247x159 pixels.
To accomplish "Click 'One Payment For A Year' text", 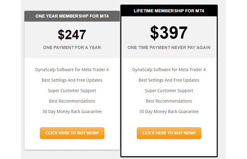I will point(72,47).
